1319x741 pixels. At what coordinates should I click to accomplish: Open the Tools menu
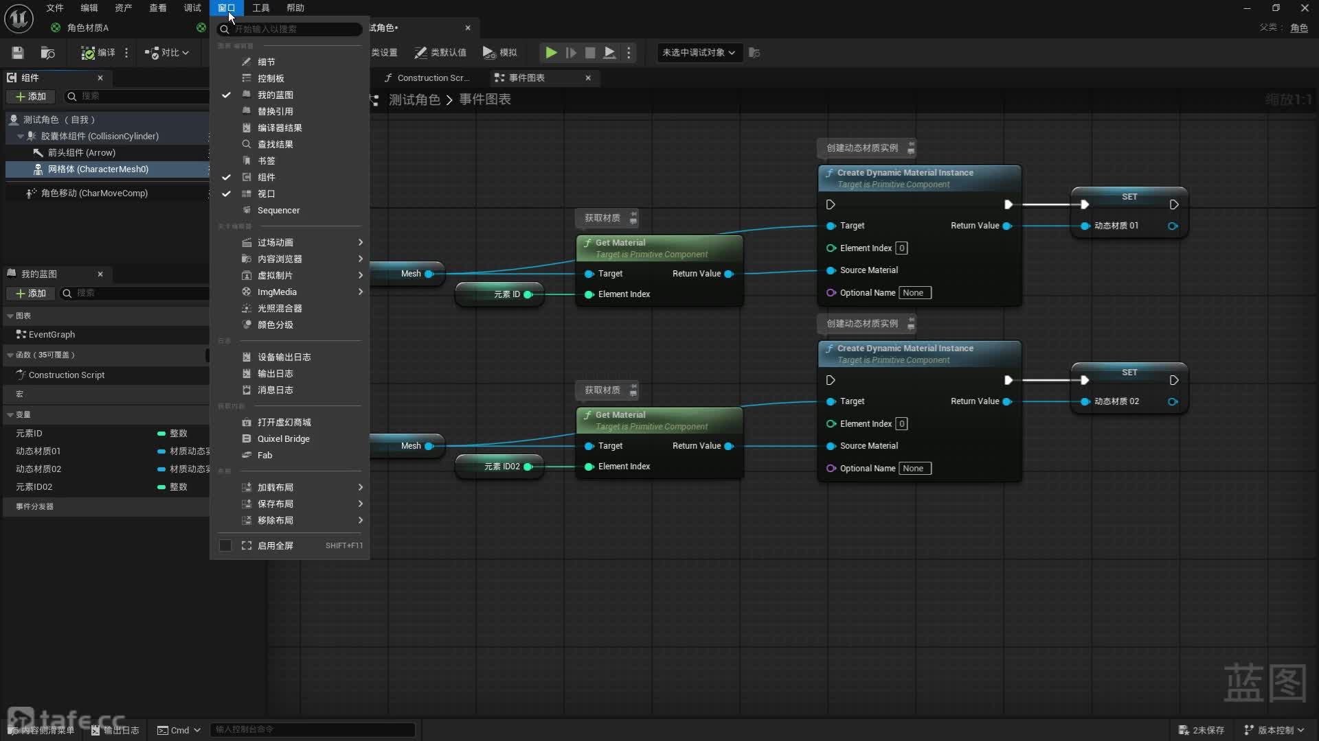click(260, 8)
